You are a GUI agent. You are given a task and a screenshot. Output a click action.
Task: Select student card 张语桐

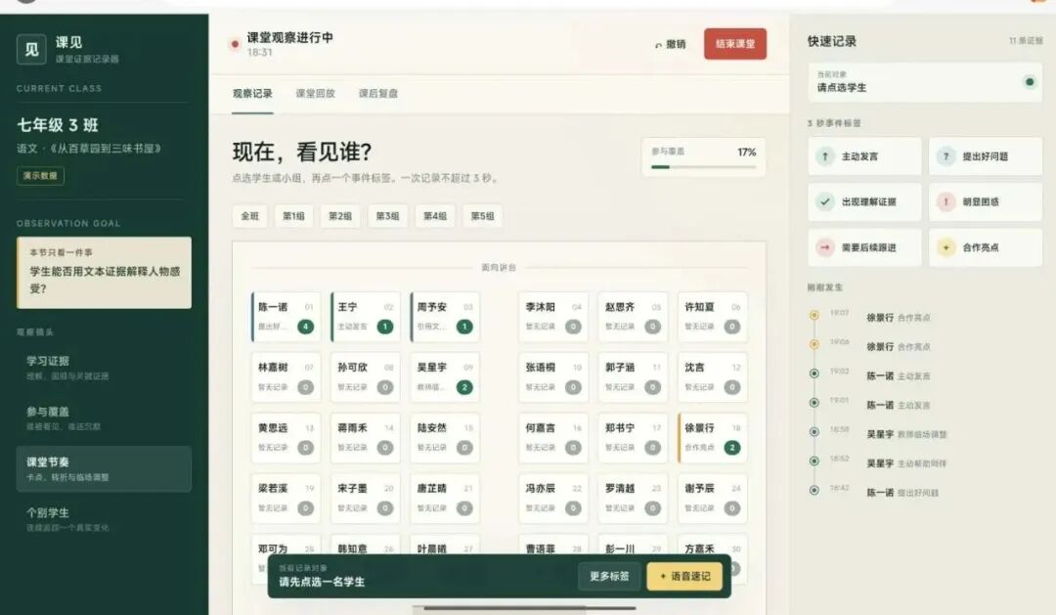552,377
